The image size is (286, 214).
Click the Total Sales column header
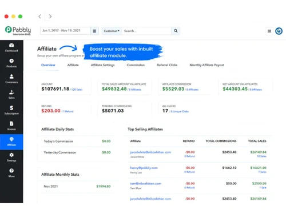tap(257, 141)
